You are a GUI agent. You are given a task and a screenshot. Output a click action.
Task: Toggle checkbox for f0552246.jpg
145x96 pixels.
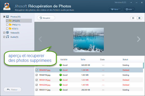(37, 85)
